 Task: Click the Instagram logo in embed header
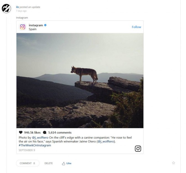point(23,27)
